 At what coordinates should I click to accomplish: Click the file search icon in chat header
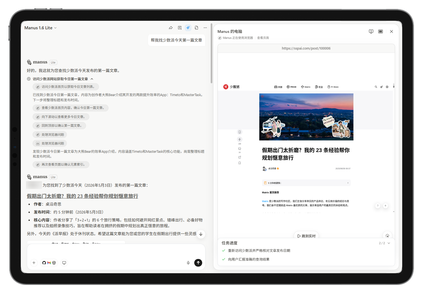tap(196, 28)
